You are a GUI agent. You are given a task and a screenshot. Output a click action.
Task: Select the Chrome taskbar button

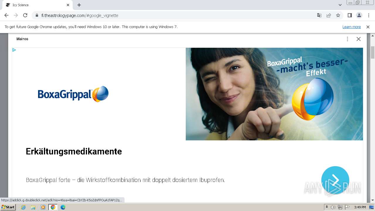(53, 207)
